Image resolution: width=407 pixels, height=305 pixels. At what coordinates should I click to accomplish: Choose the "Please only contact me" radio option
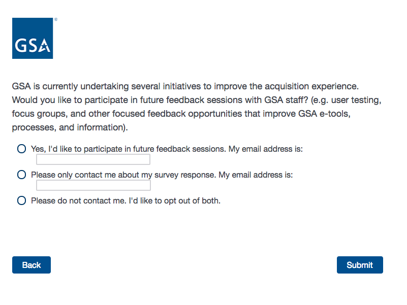[x=21, y=175]
